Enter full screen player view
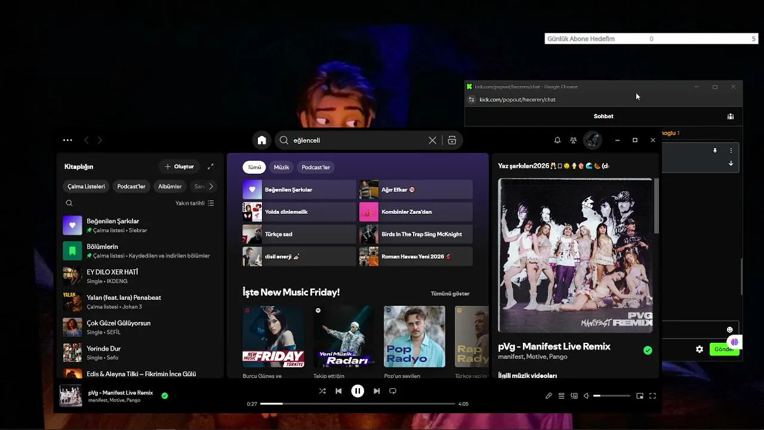Screen dimensions: 764x430 pyautogui.click(x=652, y=396)
